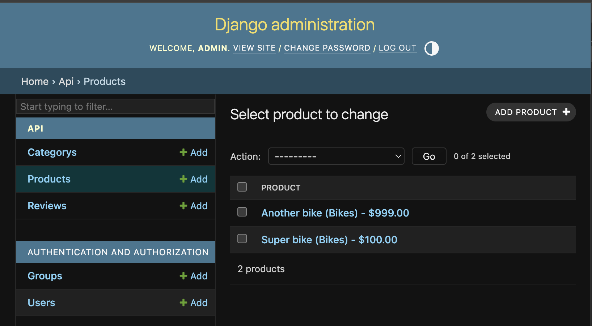Open the Super bike (Bikes) product

pos(329,239)
